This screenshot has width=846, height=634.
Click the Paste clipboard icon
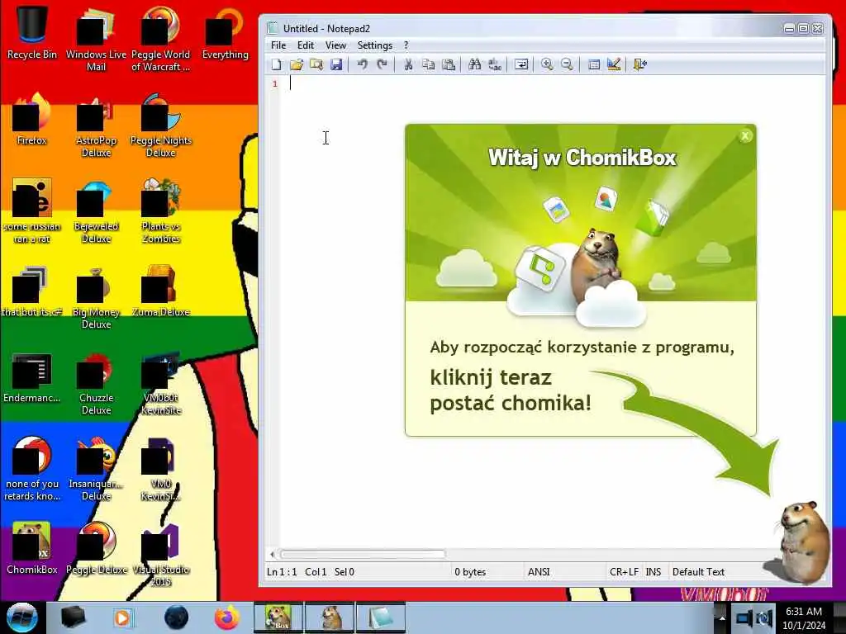[x=449, y=64]
